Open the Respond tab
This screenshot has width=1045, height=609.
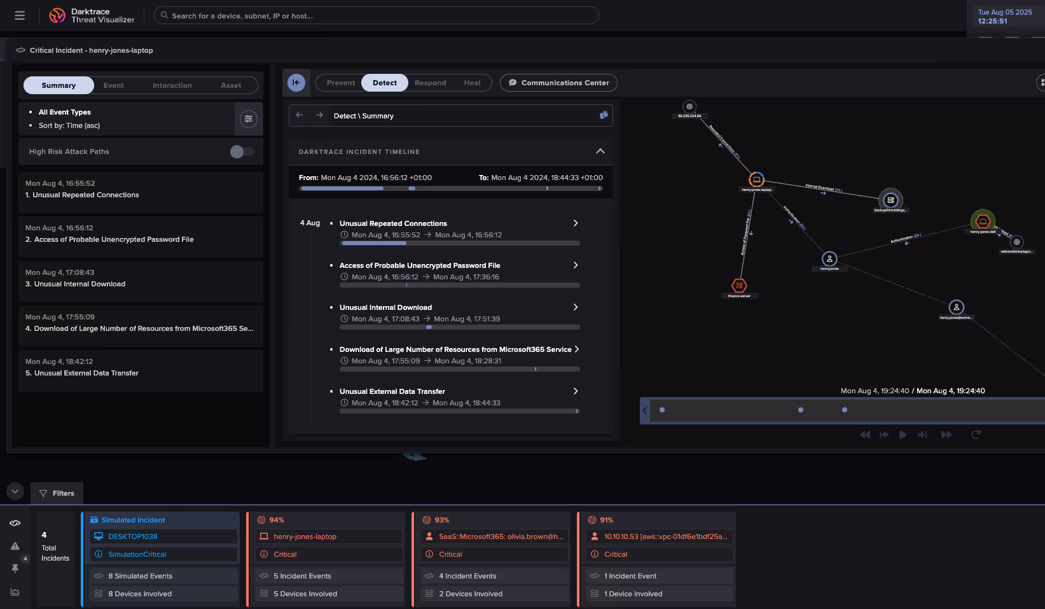click(x=431, y=83)
